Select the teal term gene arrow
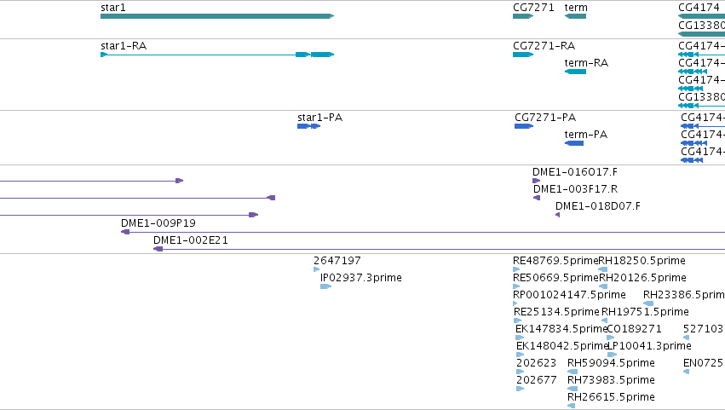 click(x=575, y=16)
